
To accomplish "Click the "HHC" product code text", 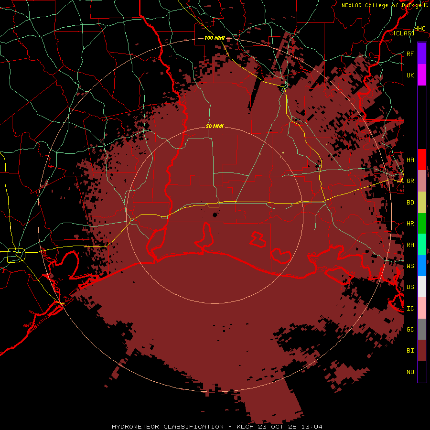I will click(419, 29).
